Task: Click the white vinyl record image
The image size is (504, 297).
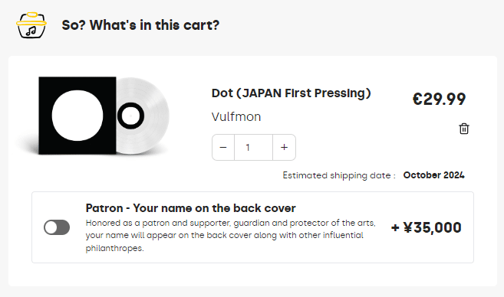Action: click(x=143, y=116)
